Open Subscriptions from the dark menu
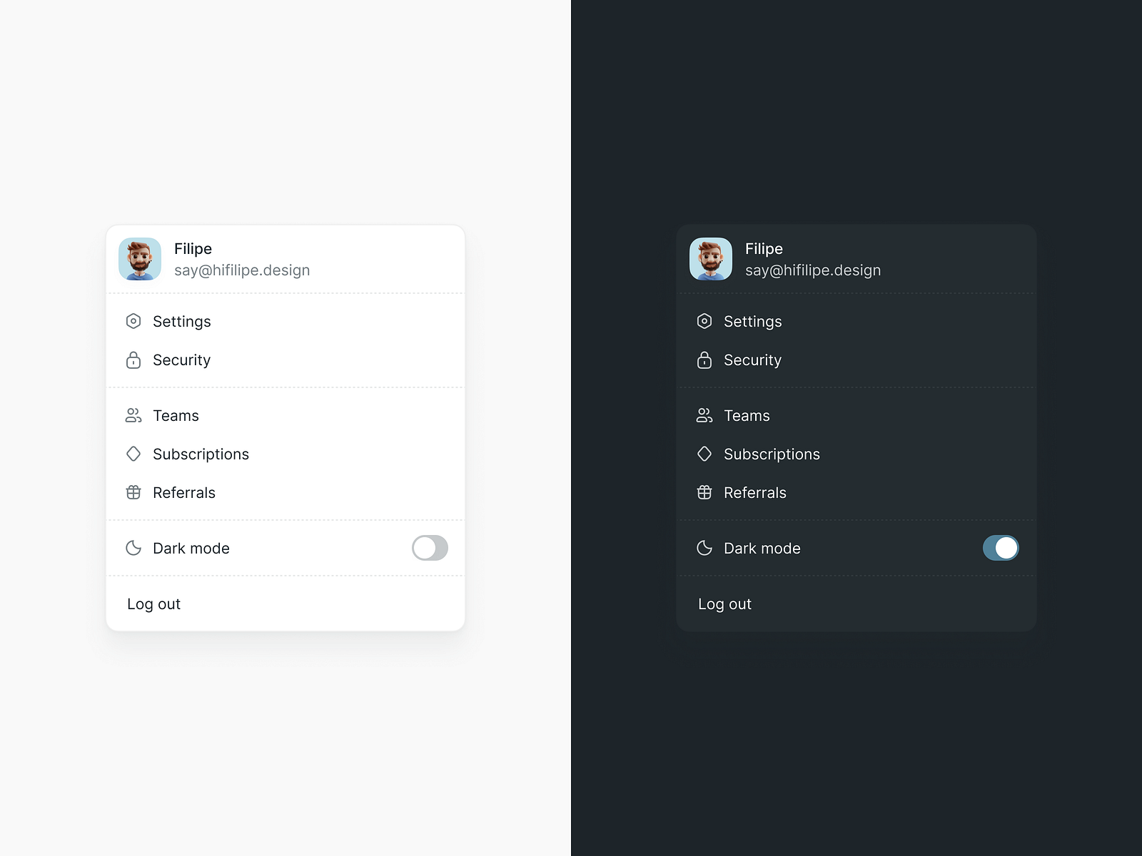The height and width of the screenshot is (856, 1142). 772,454
